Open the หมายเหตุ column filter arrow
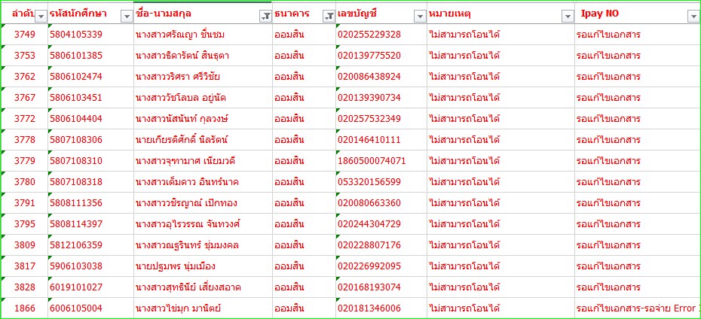The height and width of the screenshot is (319, 701). coord(568,17)
